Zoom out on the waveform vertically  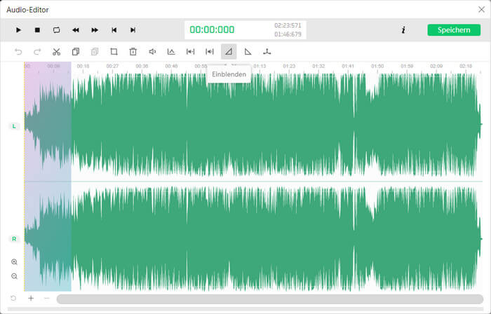click(x=14, y=276)
